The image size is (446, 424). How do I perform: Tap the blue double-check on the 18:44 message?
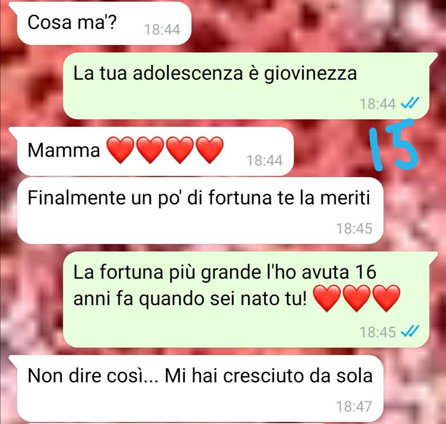click(x=410, y=104)
